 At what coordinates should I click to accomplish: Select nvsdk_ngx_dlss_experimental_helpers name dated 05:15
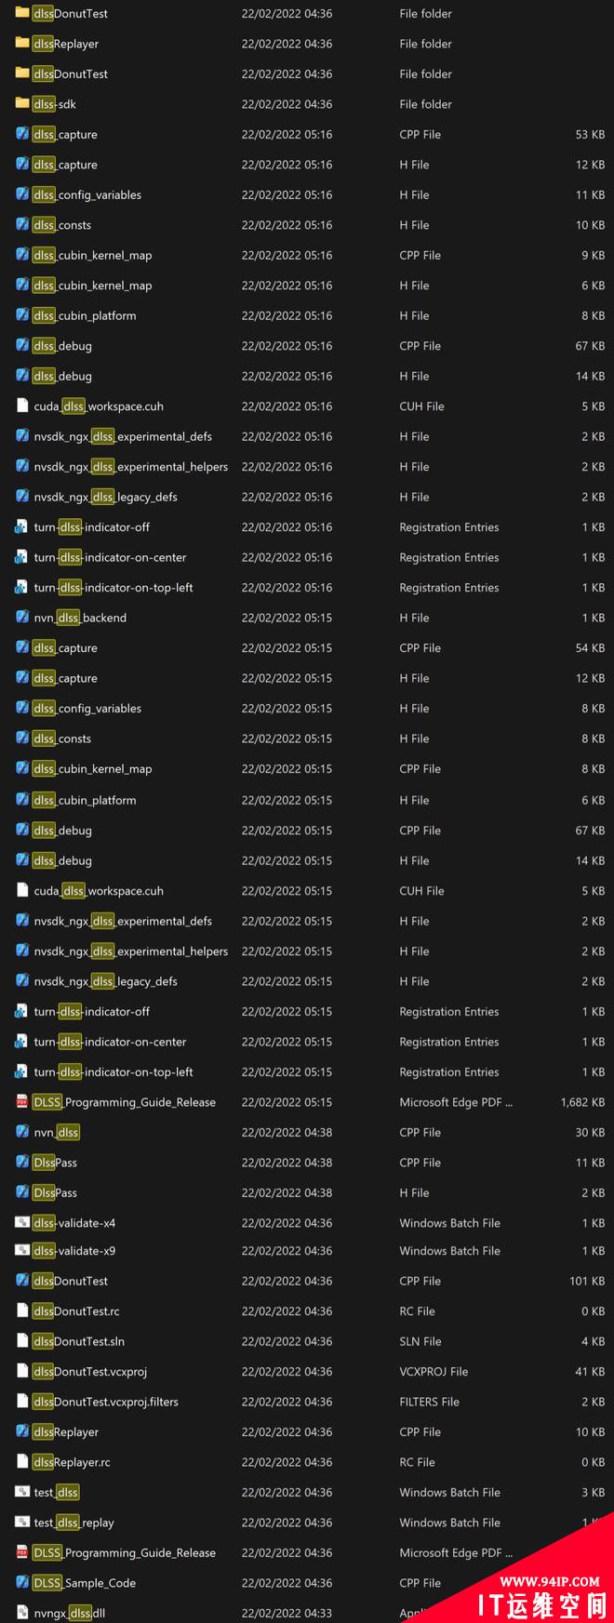tap(131, 951)
